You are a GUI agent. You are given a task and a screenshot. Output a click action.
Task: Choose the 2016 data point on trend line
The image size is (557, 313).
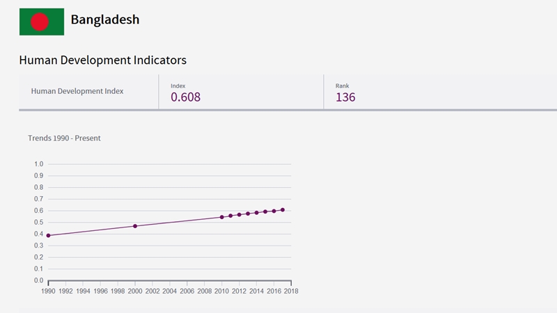(x=274, y=211)
